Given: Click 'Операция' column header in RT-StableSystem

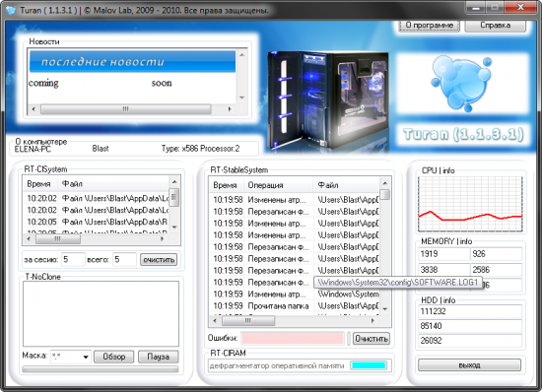Looking at the screenshot, I should (x=279, y=185).
